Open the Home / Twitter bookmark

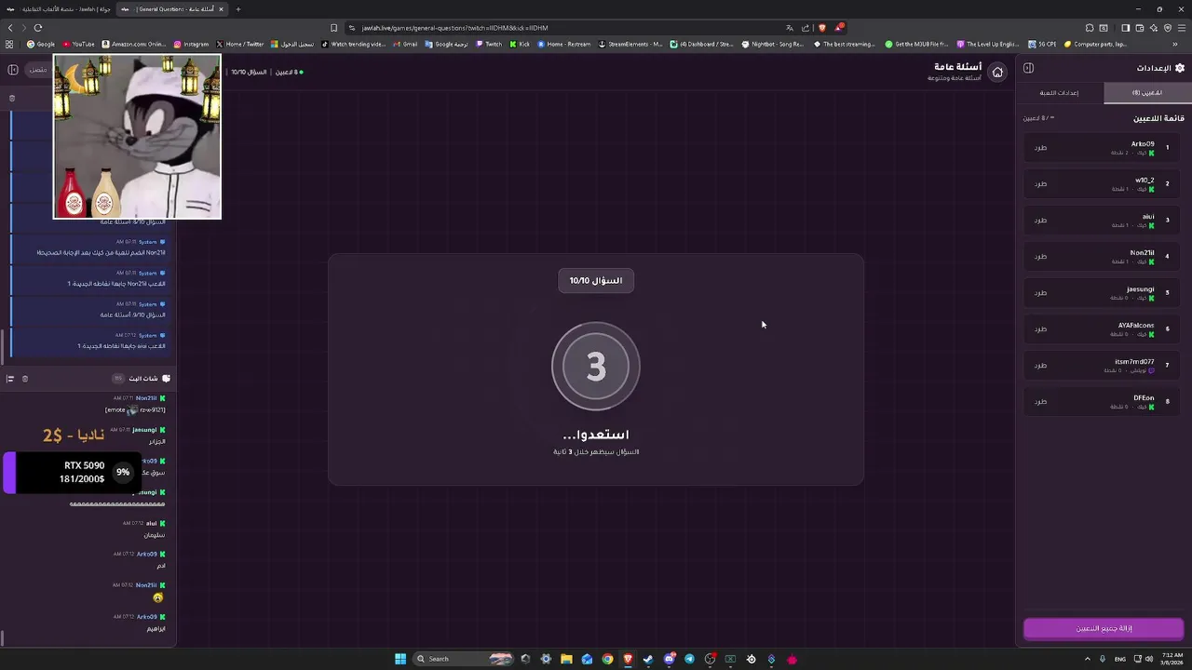tap(240, 44)
